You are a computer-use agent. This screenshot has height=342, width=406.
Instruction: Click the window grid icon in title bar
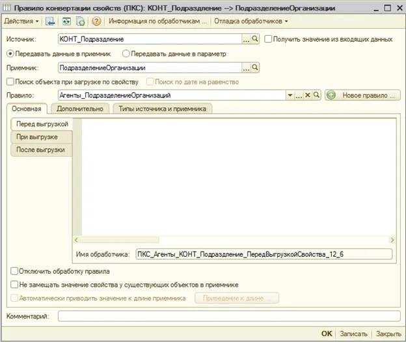(7, 8)
